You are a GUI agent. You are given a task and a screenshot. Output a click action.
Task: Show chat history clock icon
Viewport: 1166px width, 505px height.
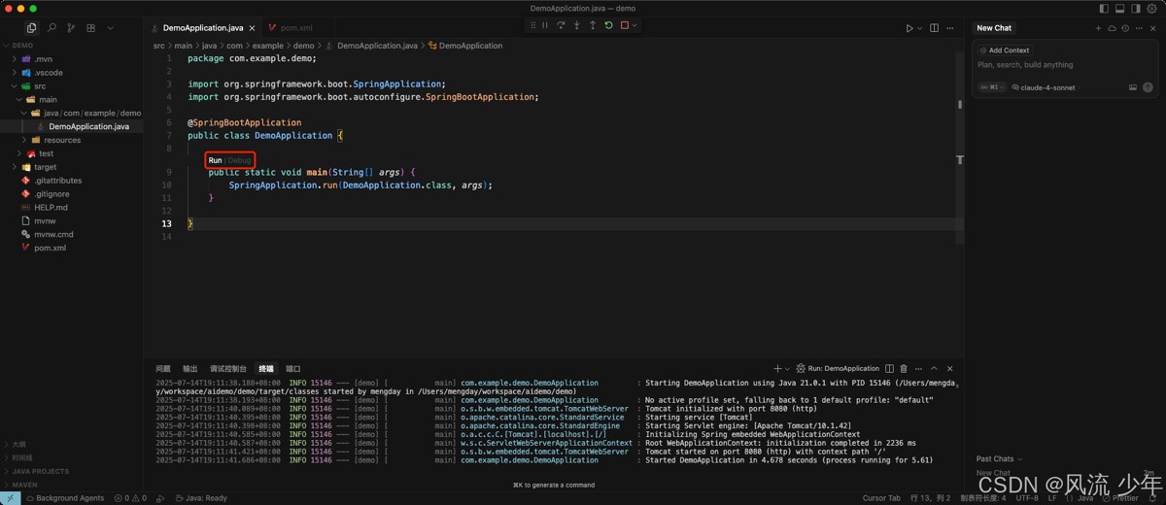pos(1125,28)
